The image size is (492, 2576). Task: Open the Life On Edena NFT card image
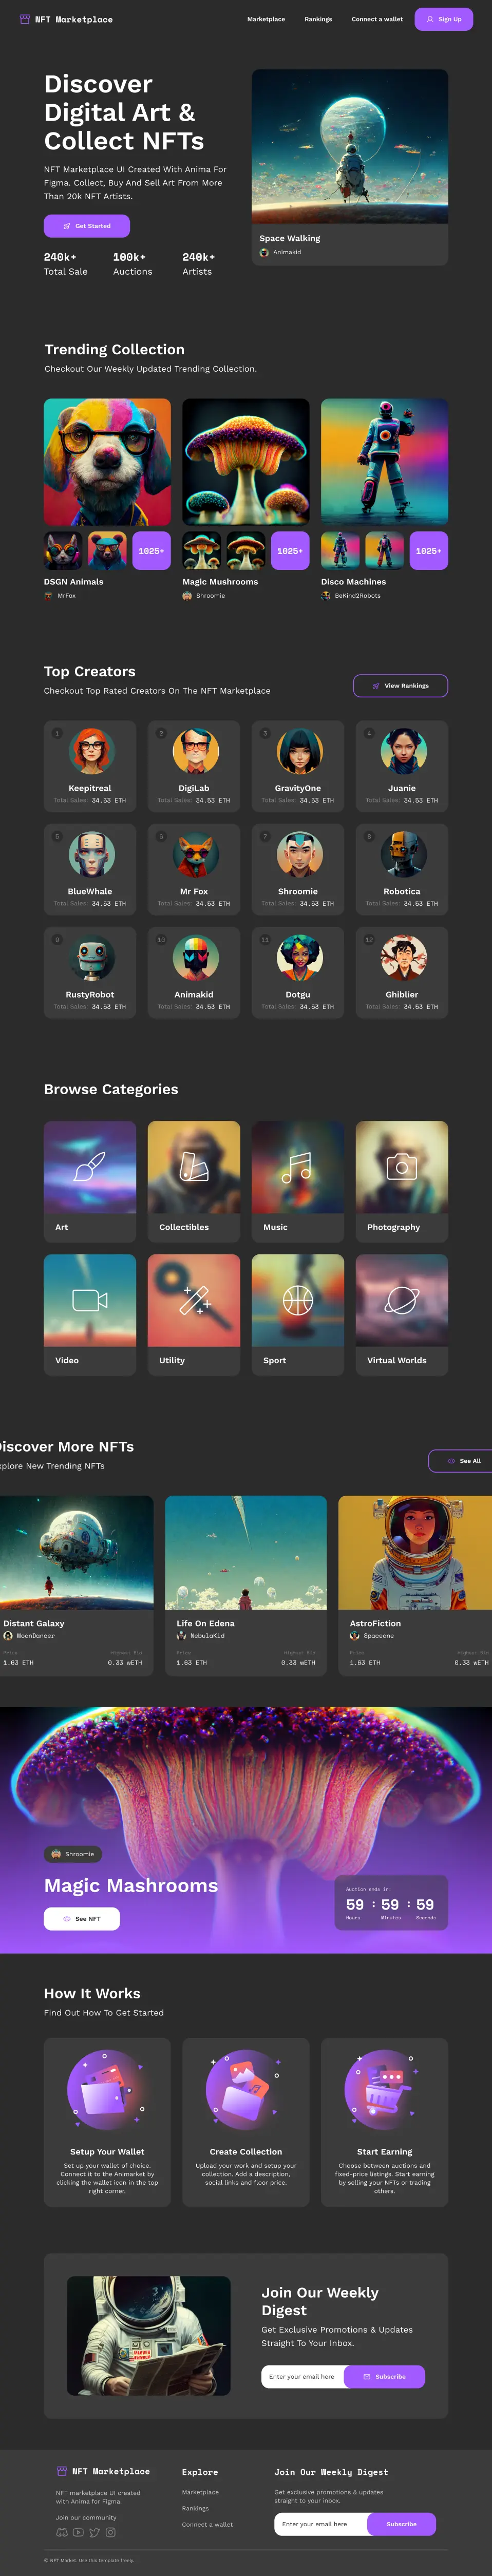point(246,1552)
